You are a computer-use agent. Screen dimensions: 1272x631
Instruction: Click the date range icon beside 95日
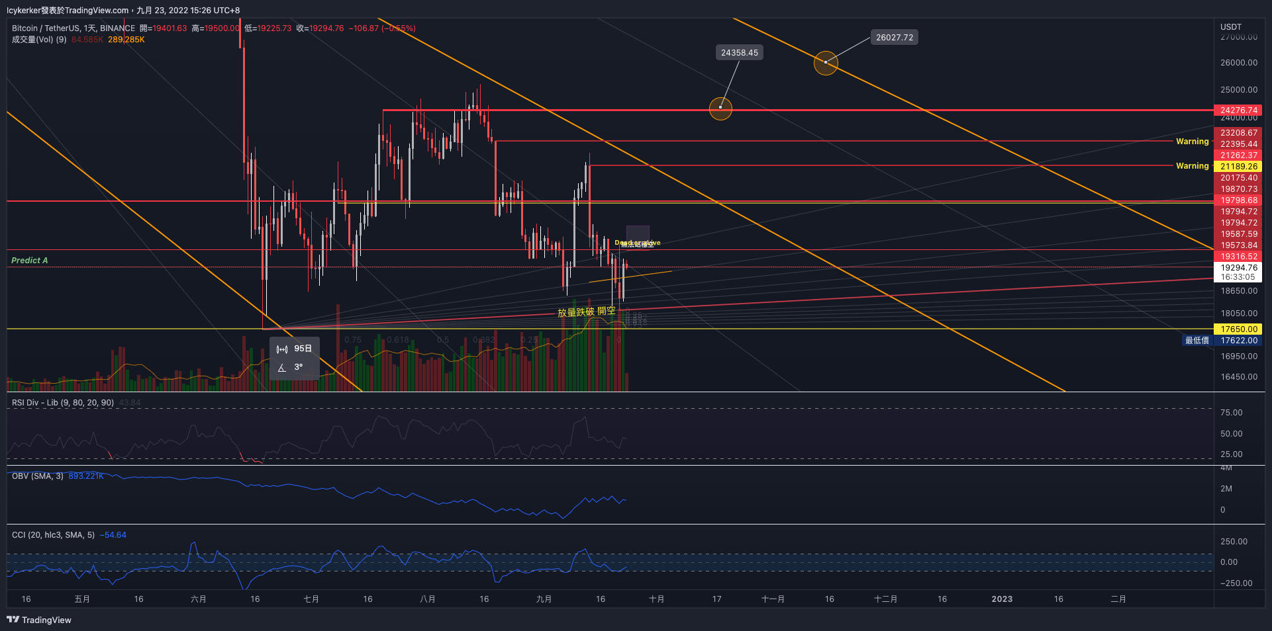pos(282,349)
